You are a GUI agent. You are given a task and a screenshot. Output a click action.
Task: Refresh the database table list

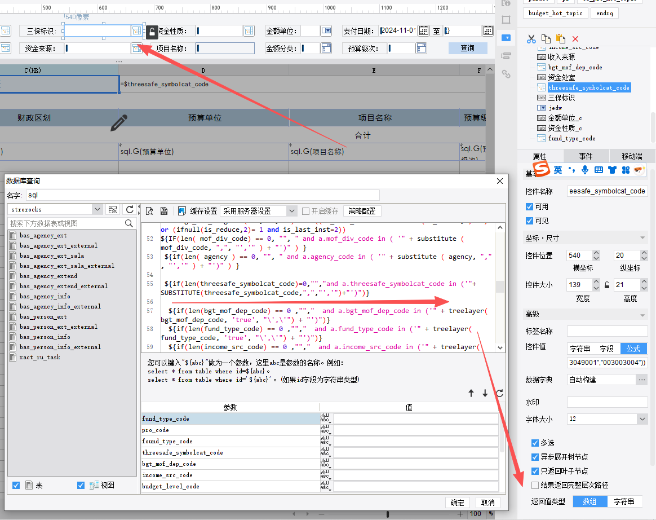coord(130,209)
